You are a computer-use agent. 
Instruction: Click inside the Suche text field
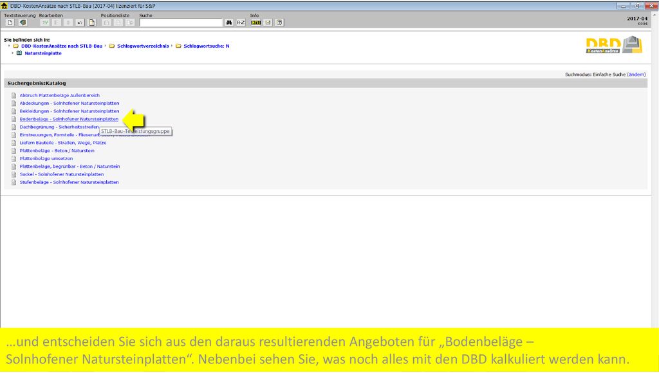click(181, 23)
